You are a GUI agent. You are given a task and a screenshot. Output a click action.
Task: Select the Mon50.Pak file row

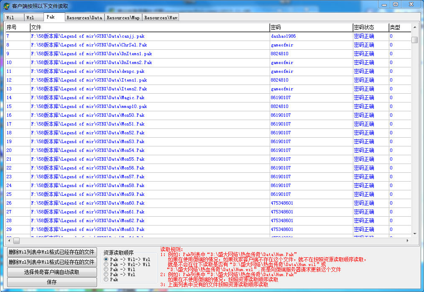click(x=208, y=115)
